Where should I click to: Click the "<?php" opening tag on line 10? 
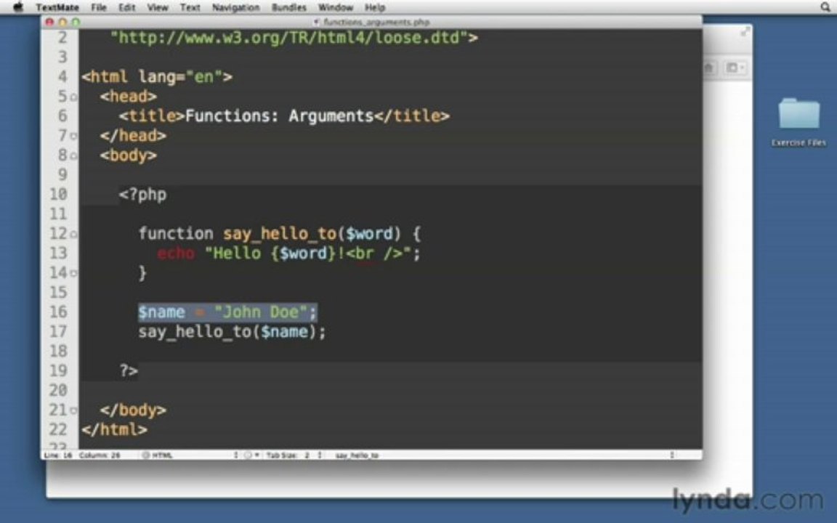point(142,194)
